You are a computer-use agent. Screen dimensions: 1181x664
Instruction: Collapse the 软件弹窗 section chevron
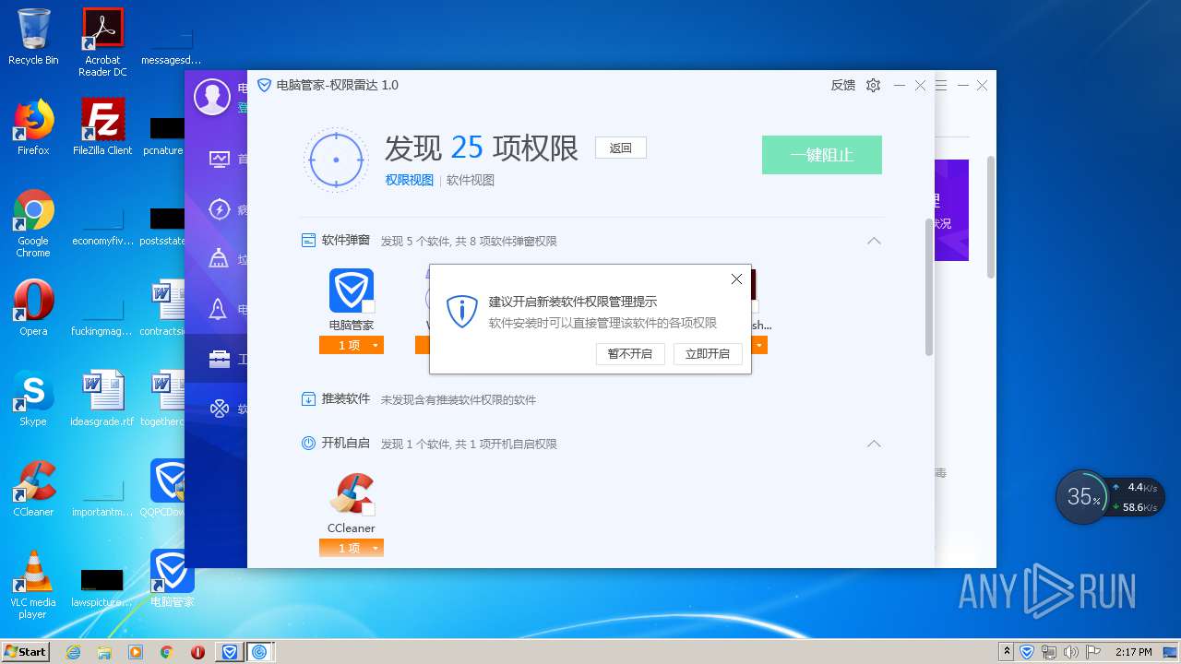pyautogui.click(x=874, y=241)
